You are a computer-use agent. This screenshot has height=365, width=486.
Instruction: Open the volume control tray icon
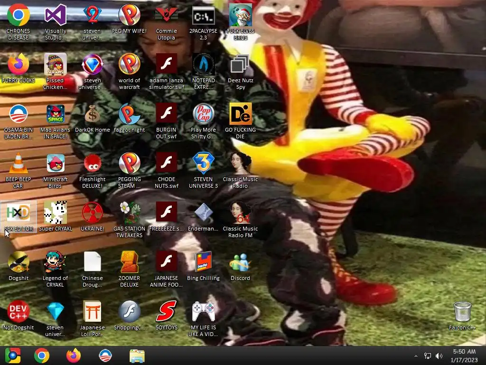[x=439, y=356]
